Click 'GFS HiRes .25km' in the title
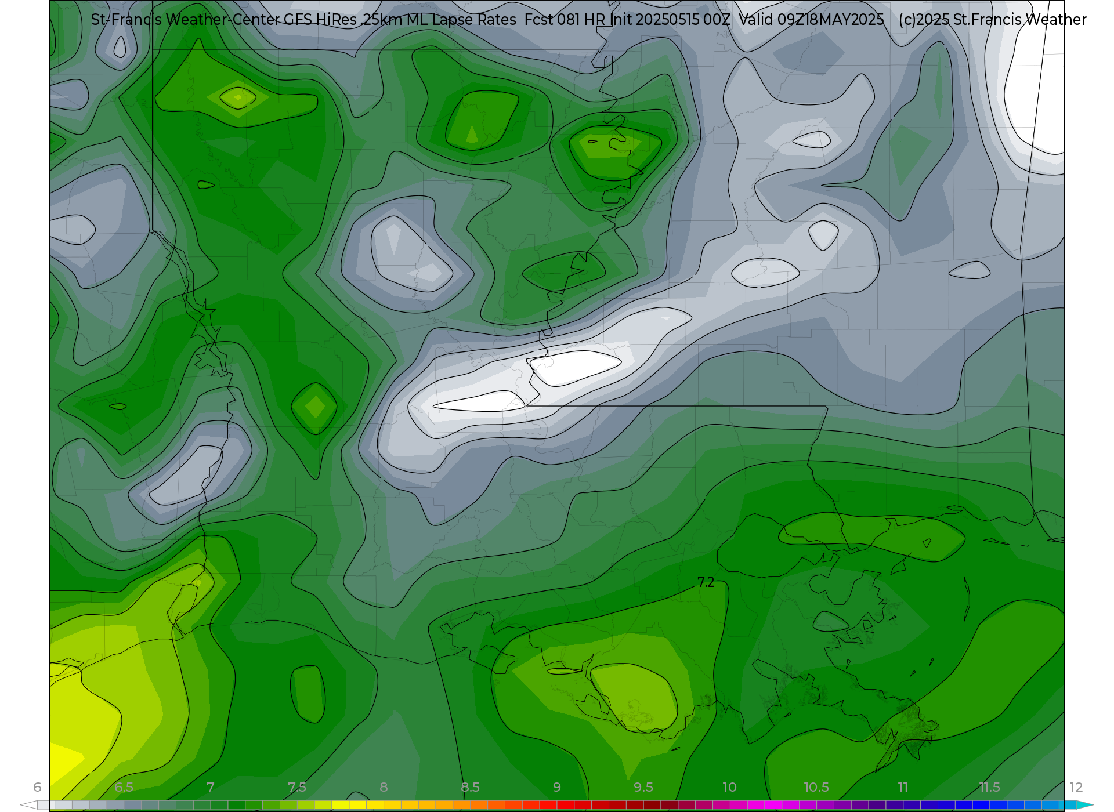1114x812 pixels. [x=343, y=20]
